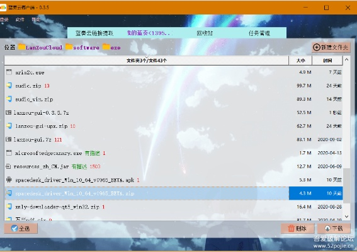Image resolution: width=357 pixels, height=252 pixels.
Task: Click date 2020-08-28 cell
Action: [330, 207]
